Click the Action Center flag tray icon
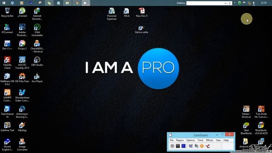Viewport: 272px width, 153px height. click(x=244, y=3)
